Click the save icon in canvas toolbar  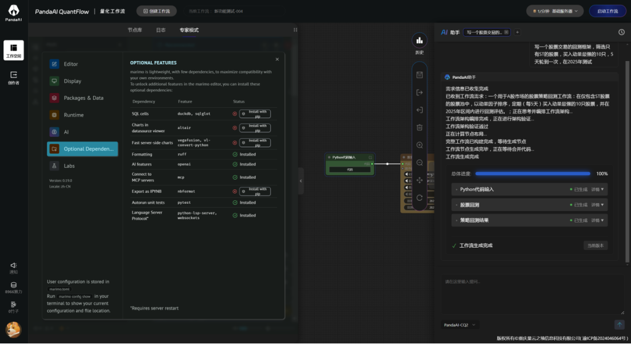pyautogui.click(x=419, y=75)
